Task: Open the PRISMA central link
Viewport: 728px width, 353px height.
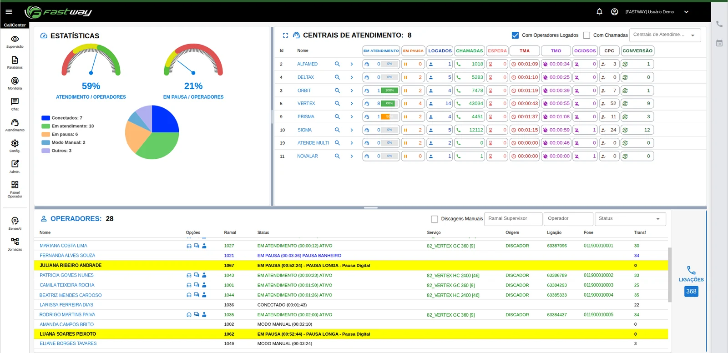Action: (306, 117)
